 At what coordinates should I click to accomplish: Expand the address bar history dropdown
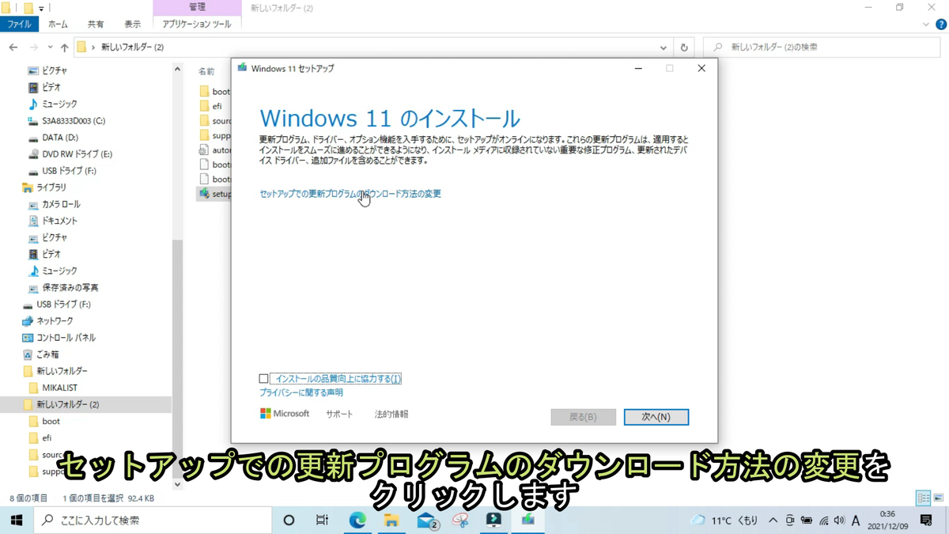click(664, 47)
